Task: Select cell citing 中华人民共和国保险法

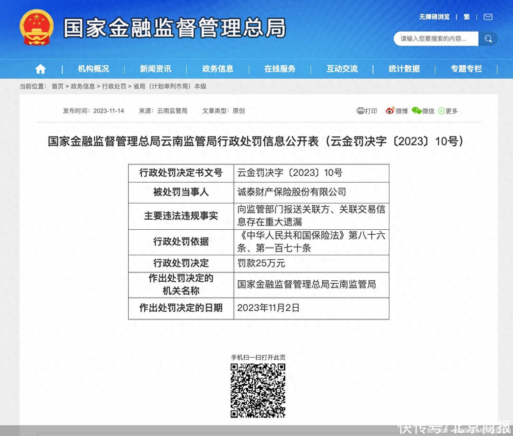Action: [311, 242]
